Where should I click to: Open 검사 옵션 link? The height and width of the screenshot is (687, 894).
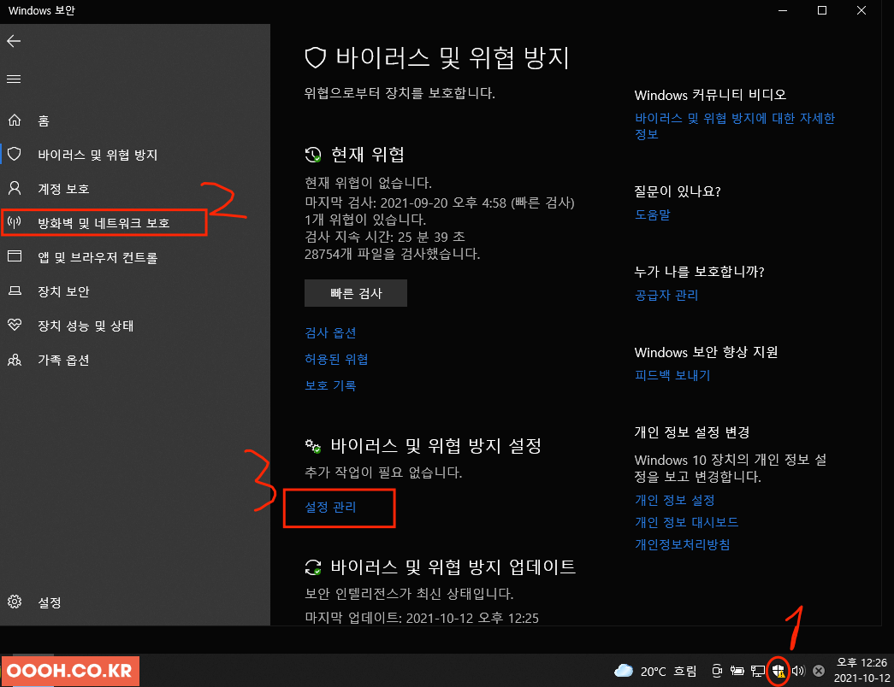pos(330,332)
